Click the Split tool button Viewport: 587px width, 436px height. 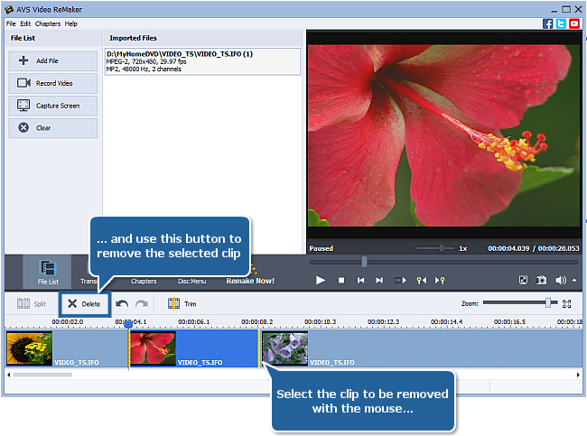click(32, 304)
